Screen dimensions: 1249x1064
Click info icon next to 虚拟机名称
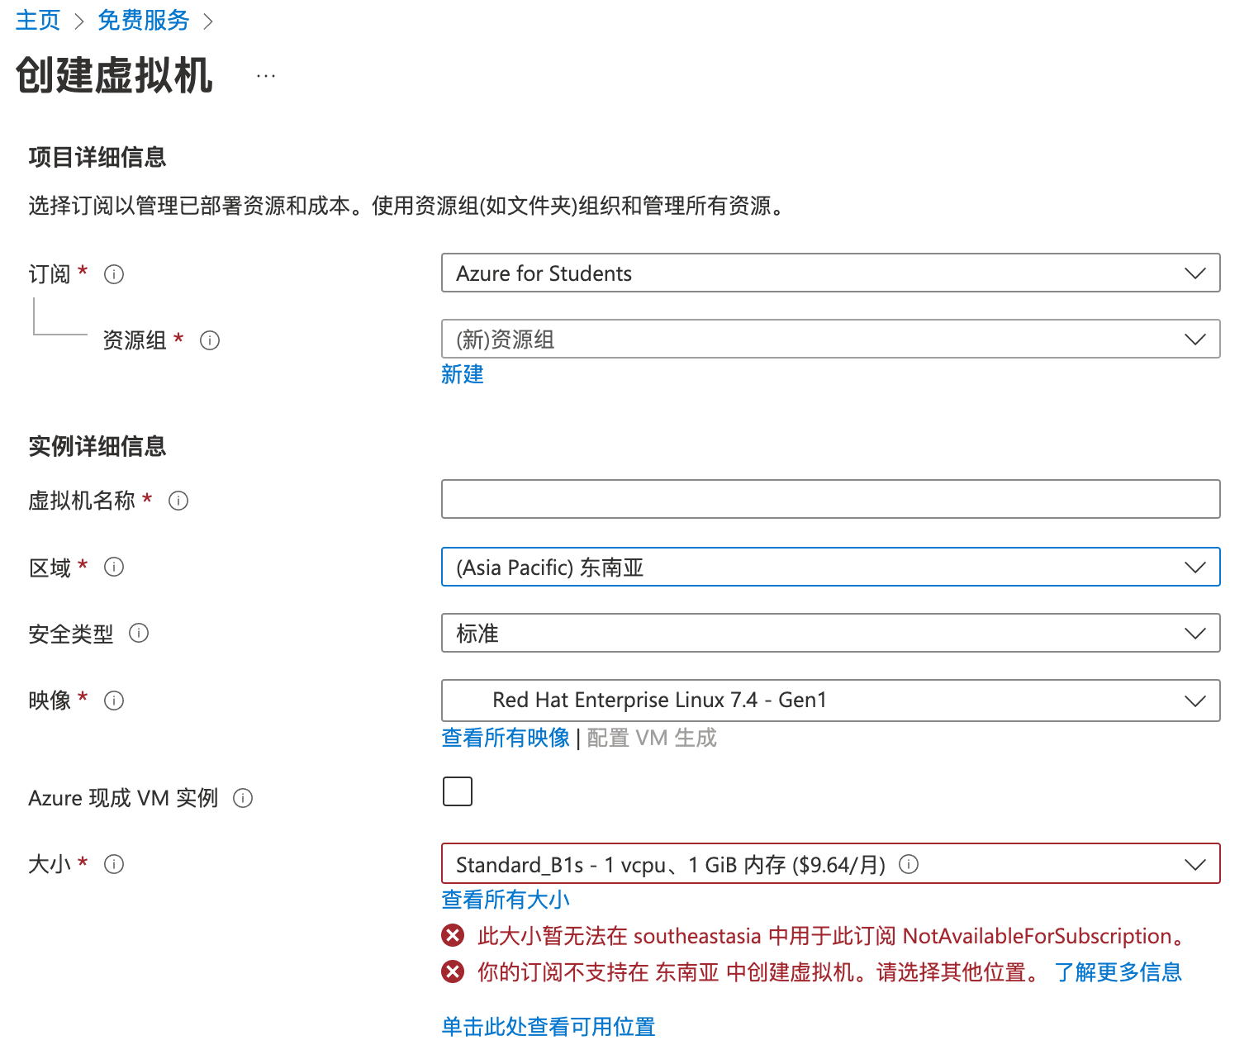pos(178,501)
